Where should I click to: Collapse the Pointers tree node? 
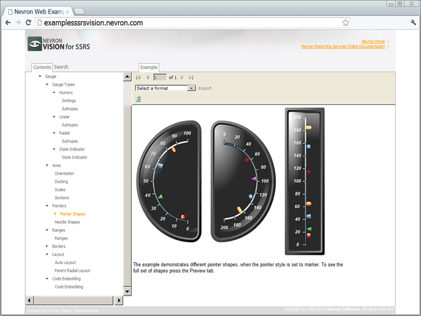point(47,206)
